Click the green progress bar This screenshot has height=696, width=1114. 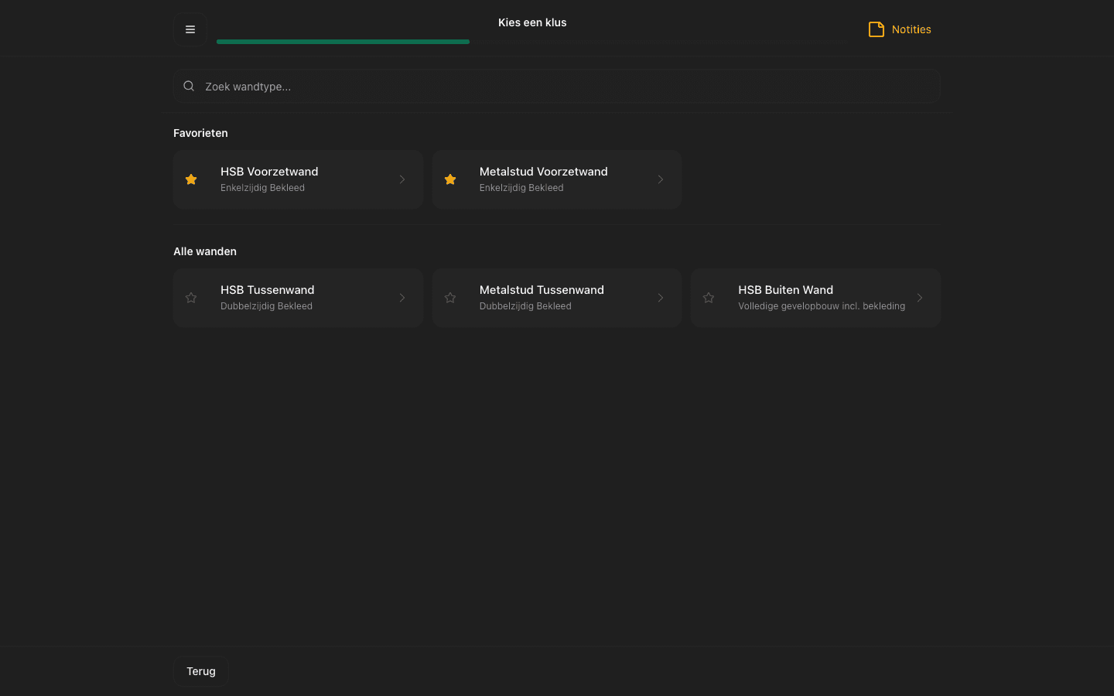tap(343, 42)
